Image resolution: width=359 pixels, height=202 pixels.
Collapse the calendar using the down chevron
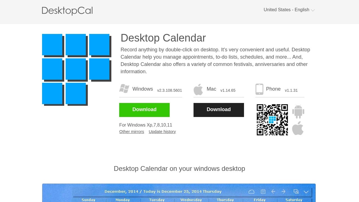306,192
